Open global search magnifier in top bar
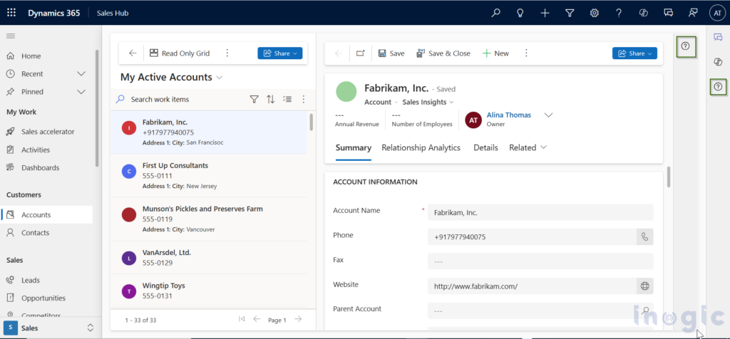 (496, 13)
